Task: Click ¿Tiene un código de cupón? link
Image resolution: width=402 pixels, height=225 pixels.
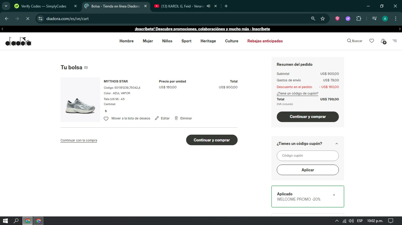Action: click(x=297, y=93)
